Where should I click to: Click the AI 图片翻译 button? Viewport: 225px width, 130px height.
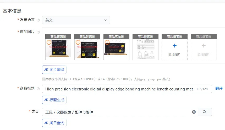[54, 70]
